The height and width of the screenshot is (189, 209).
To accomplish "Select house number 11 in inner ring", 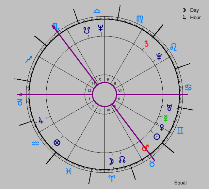I will pyautogui.click(x=93, y=83).
